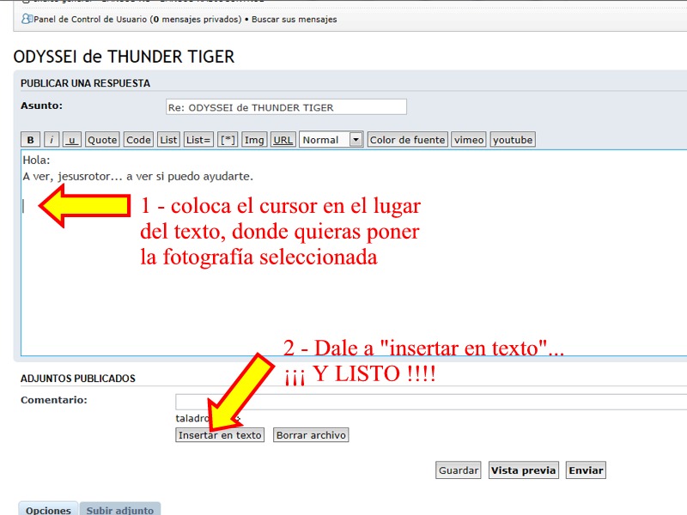Open the Color de fuente picker
The image size is (687, 515).
[407, 140]
